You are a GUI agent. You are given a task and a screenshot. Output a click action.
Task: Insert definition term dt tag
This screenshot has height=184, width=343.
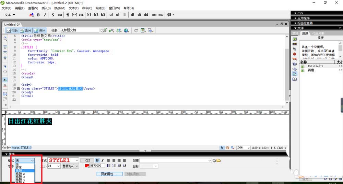[x=139, y=15]
